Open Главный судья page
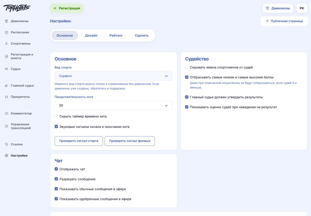The height and width of the screenshot is (216, 311). coord(22,86)
